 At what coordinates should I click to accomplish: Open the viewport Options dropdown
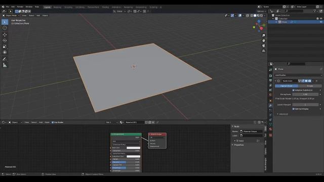tap(261, 11)
